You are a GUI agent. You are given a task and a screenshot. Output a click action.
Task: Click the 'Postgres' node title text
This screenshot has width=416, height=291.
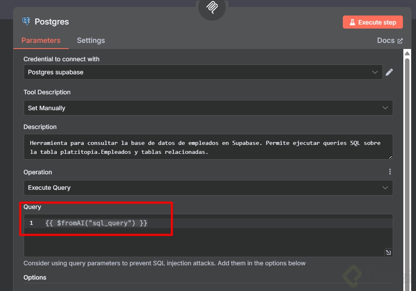52,22
